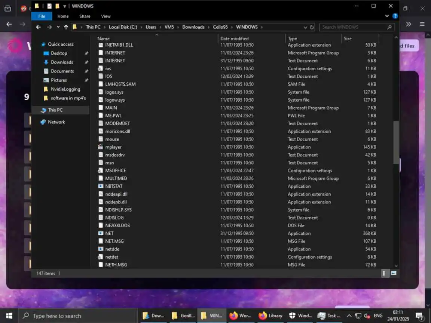Switch to Details view in status bar
Image resolution: width=431 pixels, height=323 pixels.
384,273
